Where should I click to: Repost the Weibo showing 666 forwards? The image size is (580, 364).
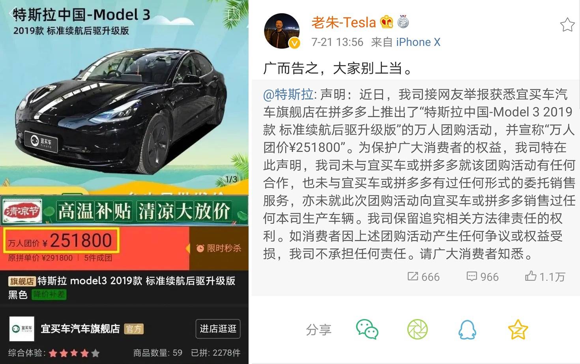point(423,277)
